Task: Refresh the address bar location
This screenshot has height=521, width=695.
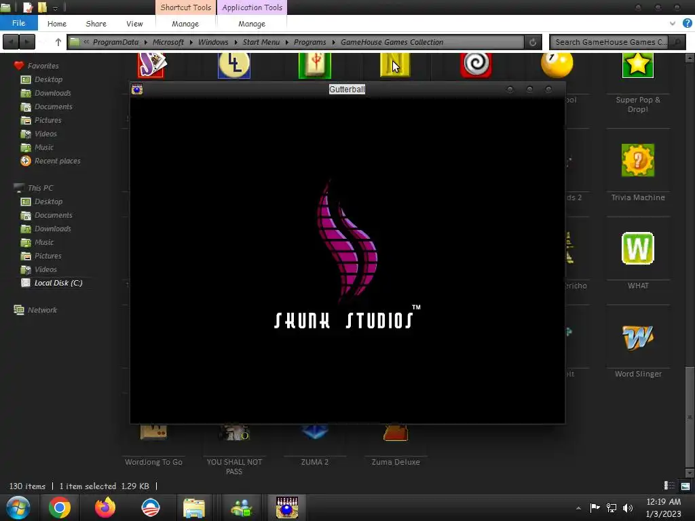Action: pos(533,42)
